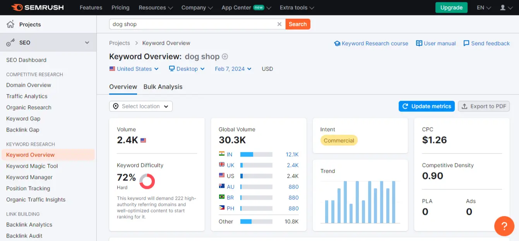519x241 pixels.
Task: Open Backlink Analytics in sidebar
Action: pyautogui.click(x=29, y=224)
